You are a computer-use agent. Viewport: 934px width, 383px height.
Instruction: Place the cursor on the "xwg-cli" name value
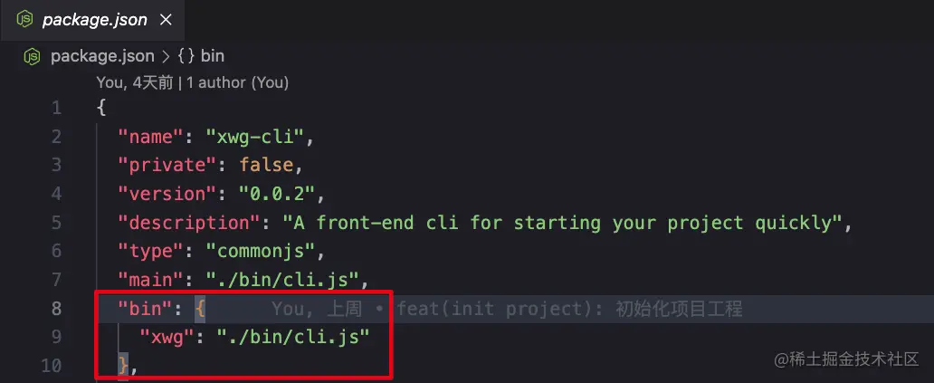255,137
